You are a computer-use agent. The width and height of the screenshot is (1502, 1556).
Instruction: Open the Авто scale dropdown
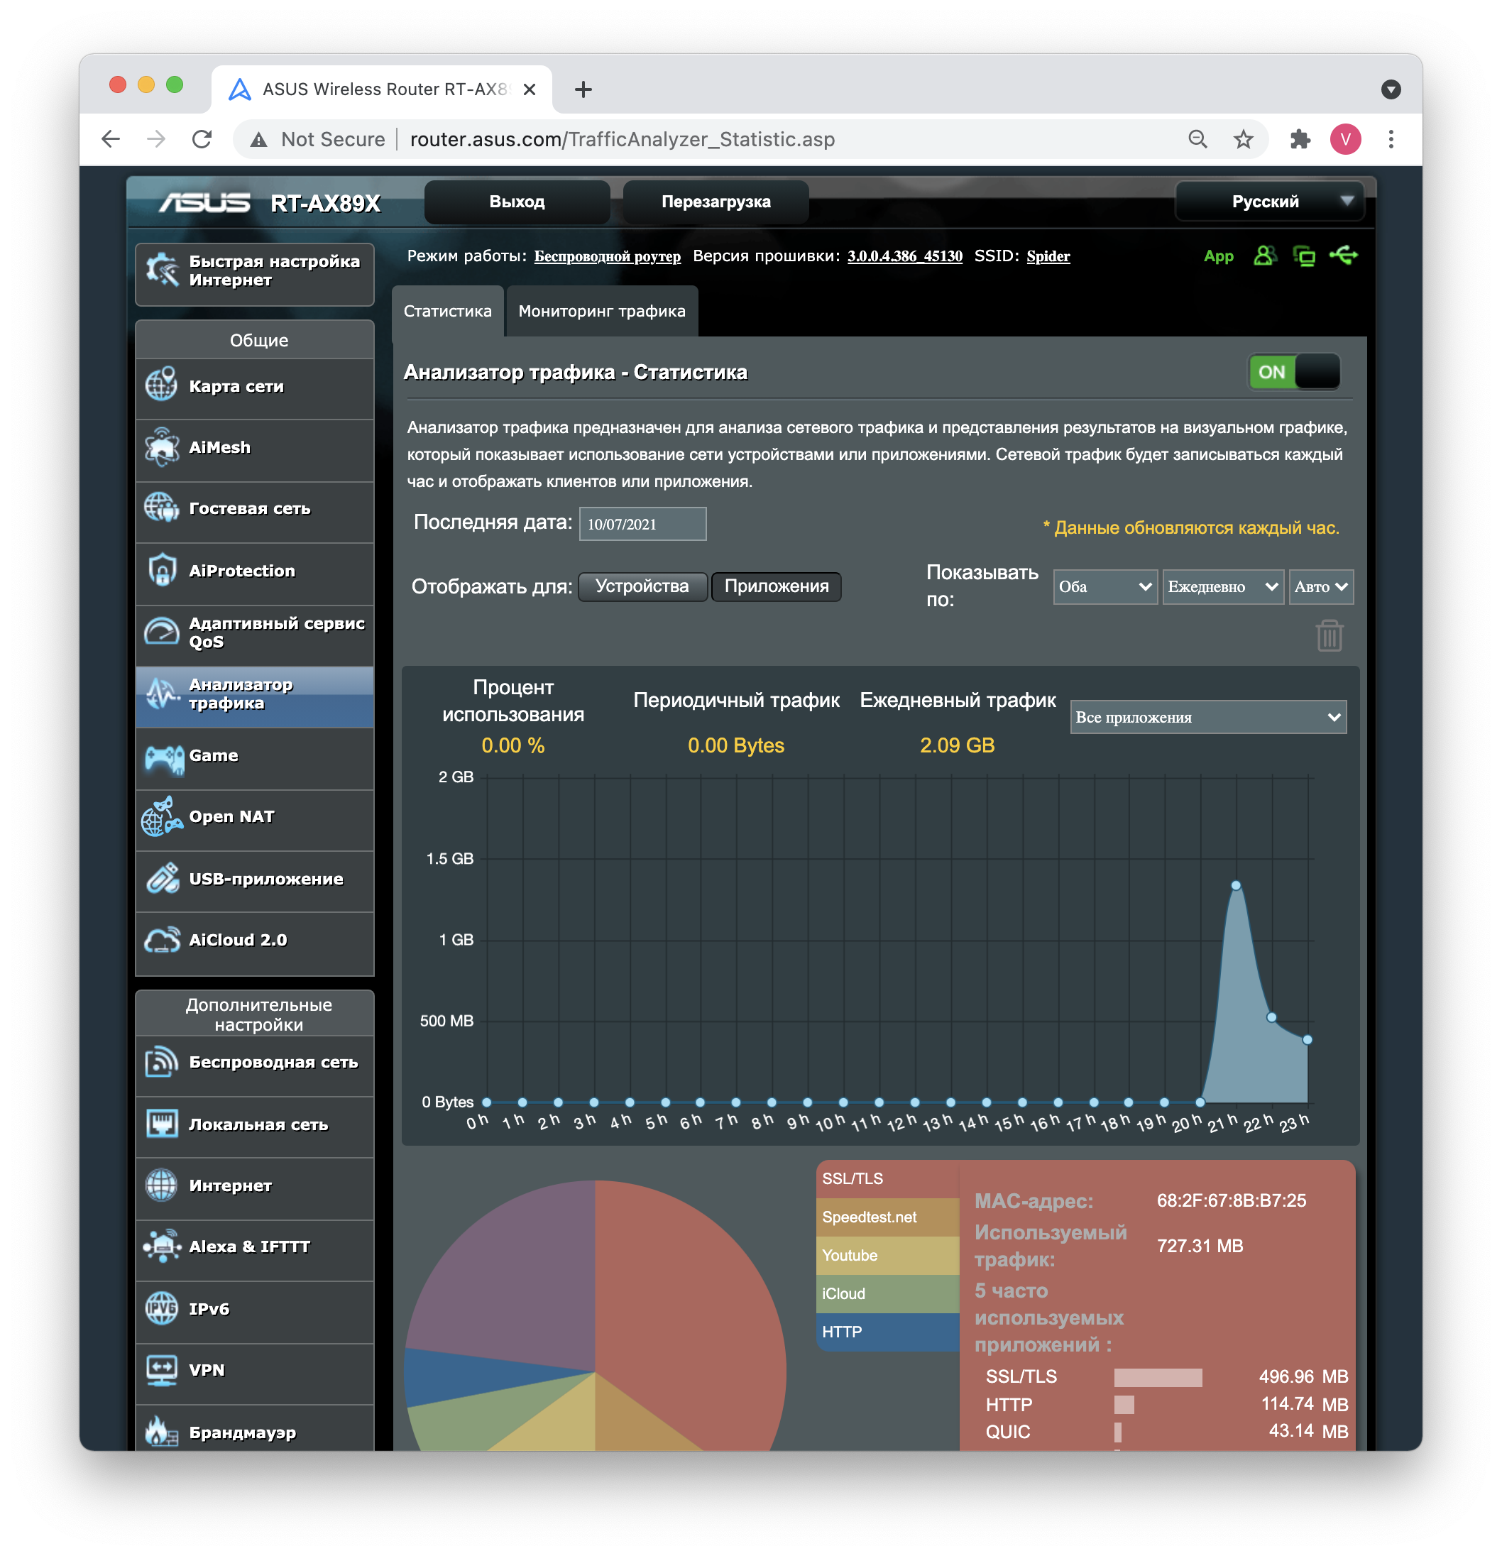point(1321,588)
